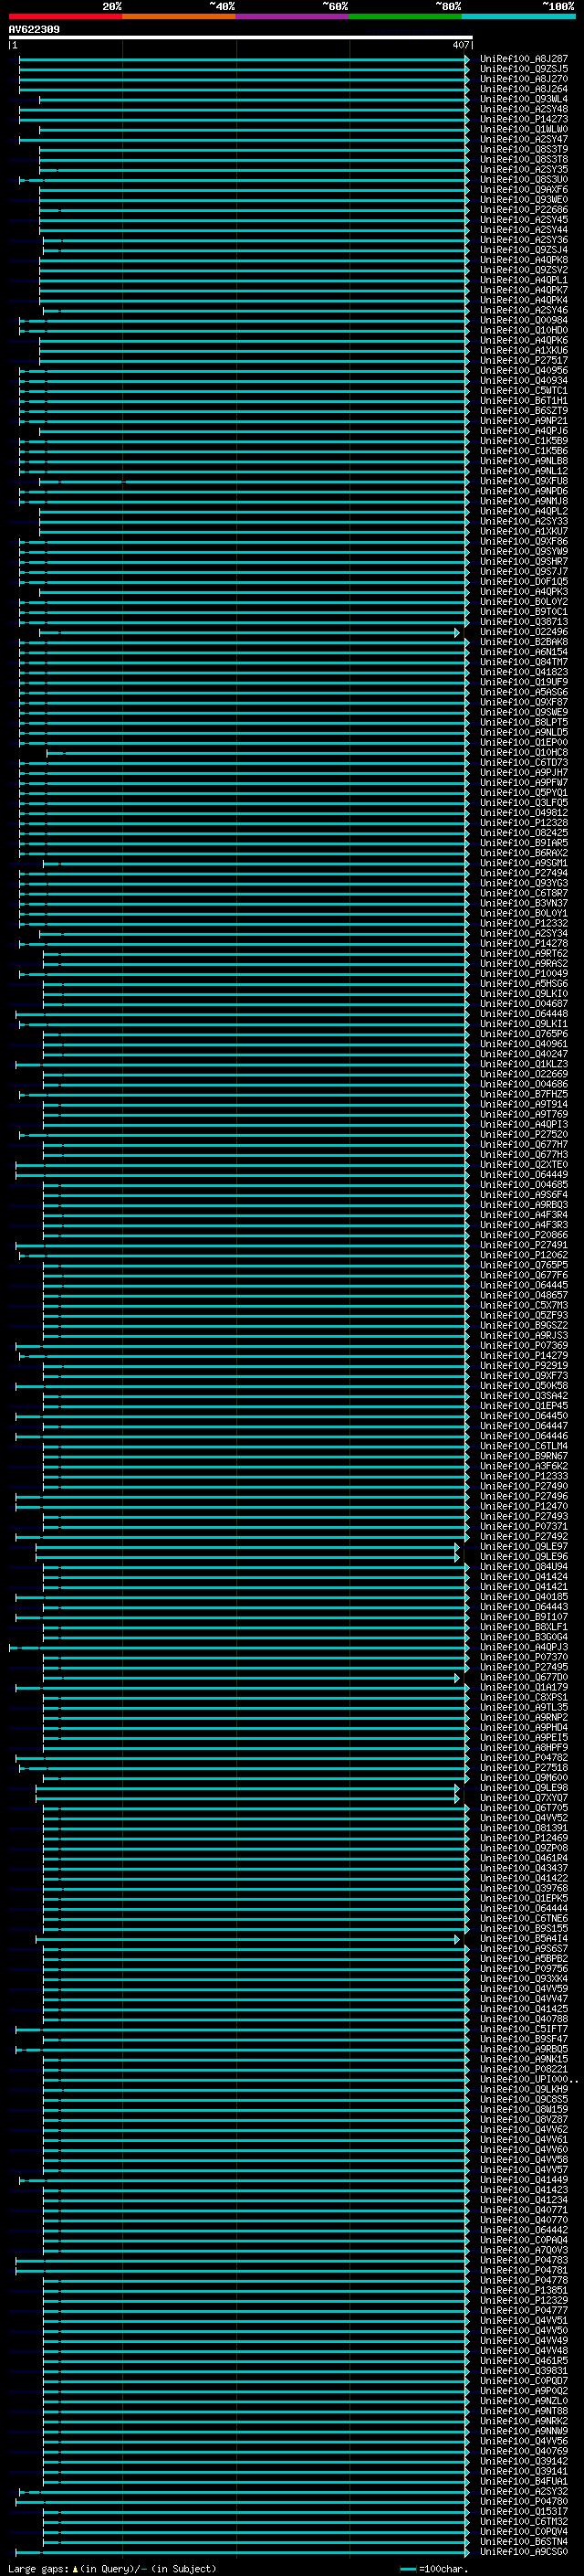
Task: Select the red 20% legend segment
Action: pyautogui.click(x=65, y=16)
